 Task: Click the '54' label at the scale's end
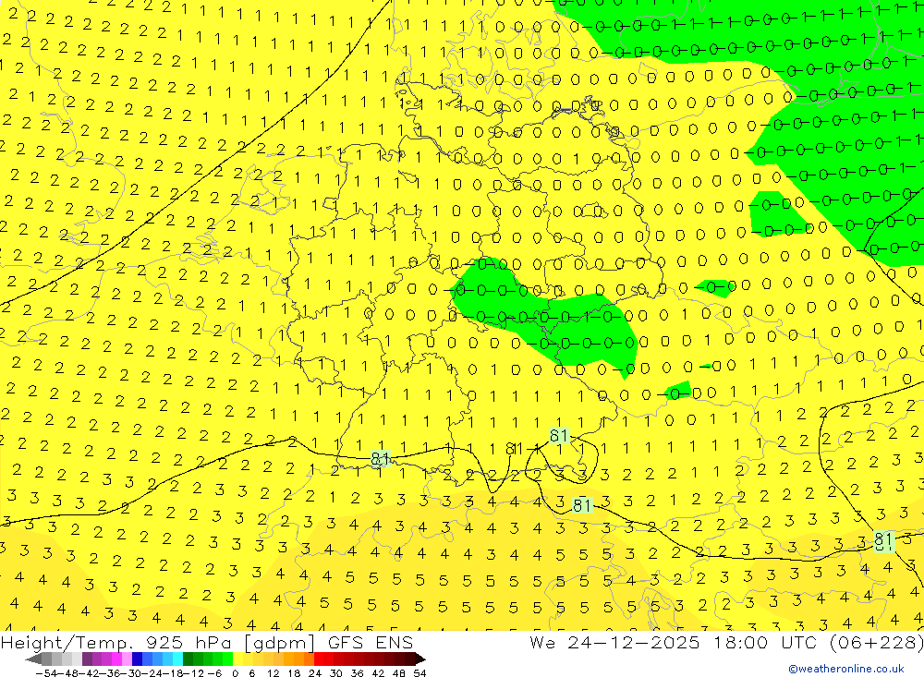tap(419, 673)
